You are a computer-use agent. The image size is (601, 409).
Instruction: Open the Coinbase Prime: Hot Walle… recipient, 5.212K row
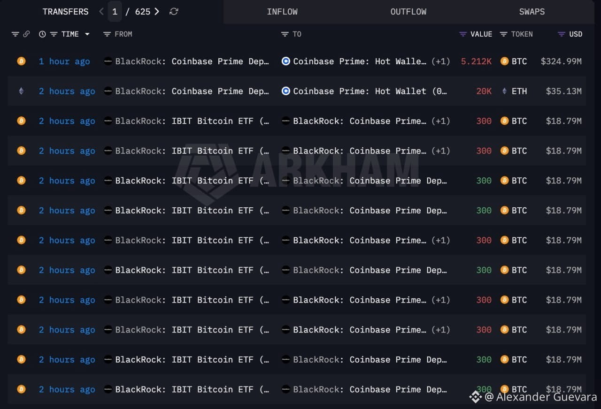[x=360, y=61]
